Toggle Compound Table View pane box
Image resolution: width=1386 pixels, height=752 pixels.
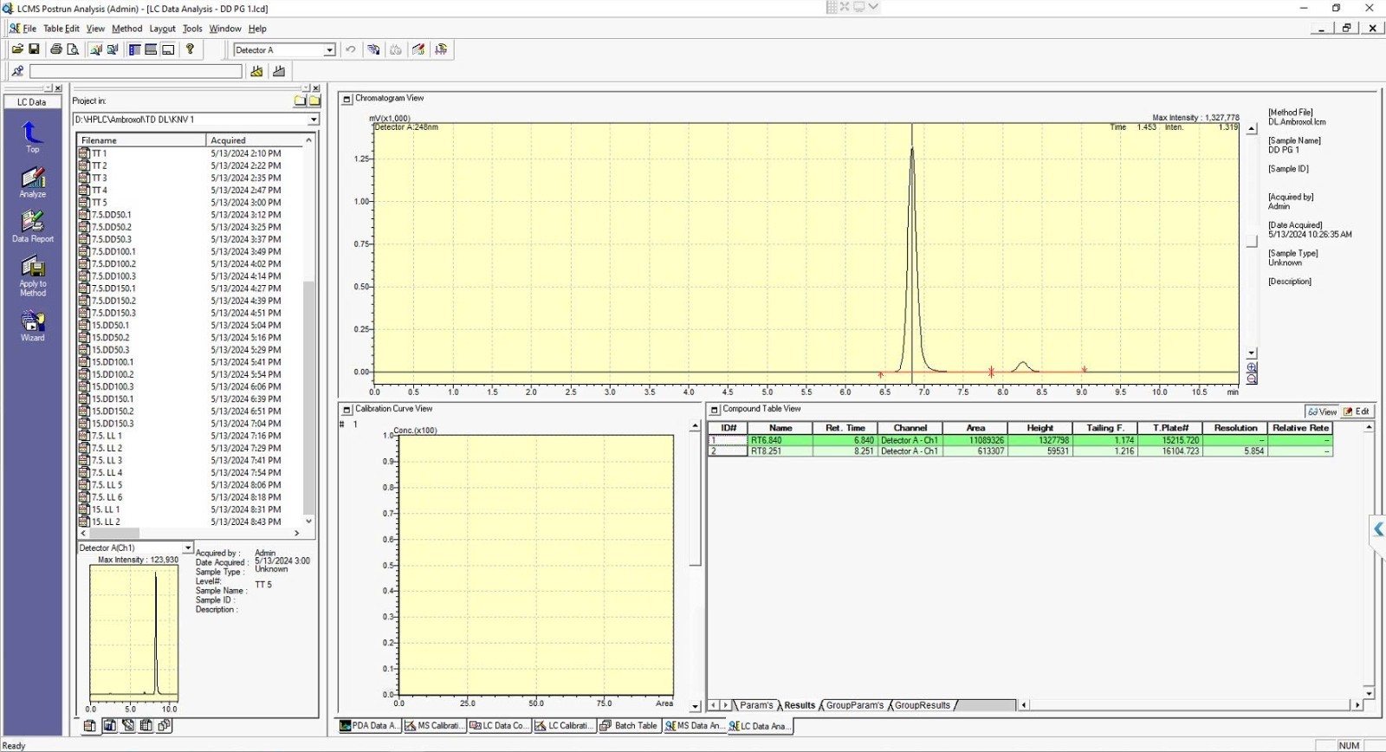pos(715,409)
